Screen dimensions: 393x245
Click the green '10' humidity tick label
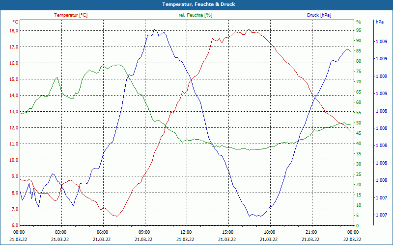click(x=359, y=205)
